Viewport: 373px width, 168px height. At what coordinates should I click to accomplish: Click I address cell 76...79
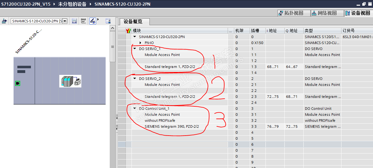tap(275, 126)
